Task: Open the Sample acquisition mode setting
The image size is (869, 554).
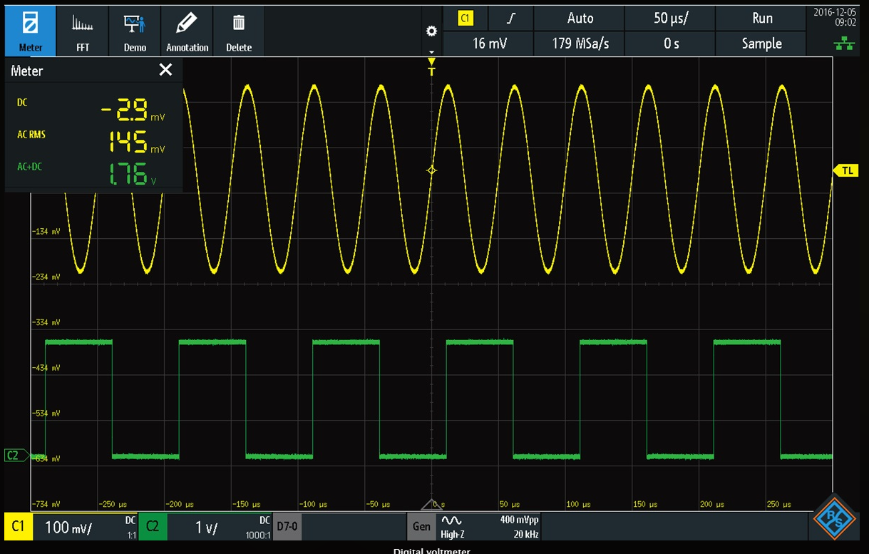Action: pos(761,43)
